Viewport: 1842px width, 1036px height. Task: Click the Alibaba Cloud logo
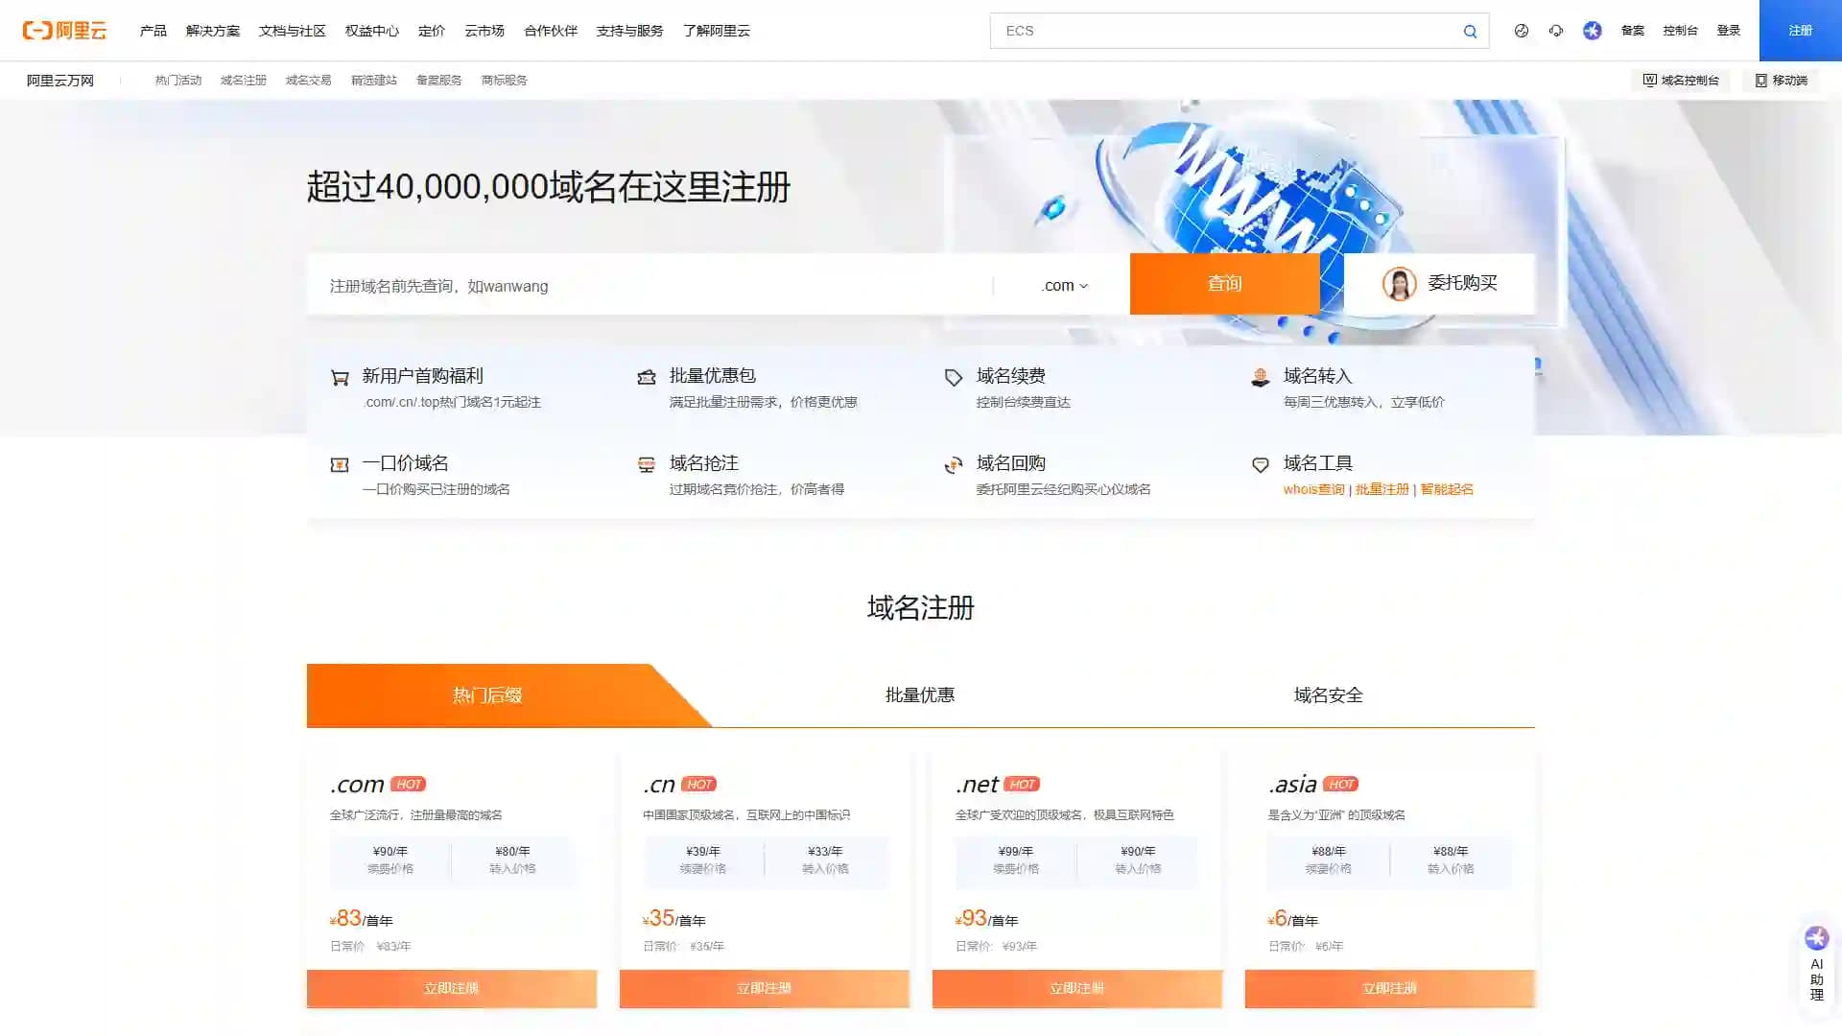click(x=64, y=31)
